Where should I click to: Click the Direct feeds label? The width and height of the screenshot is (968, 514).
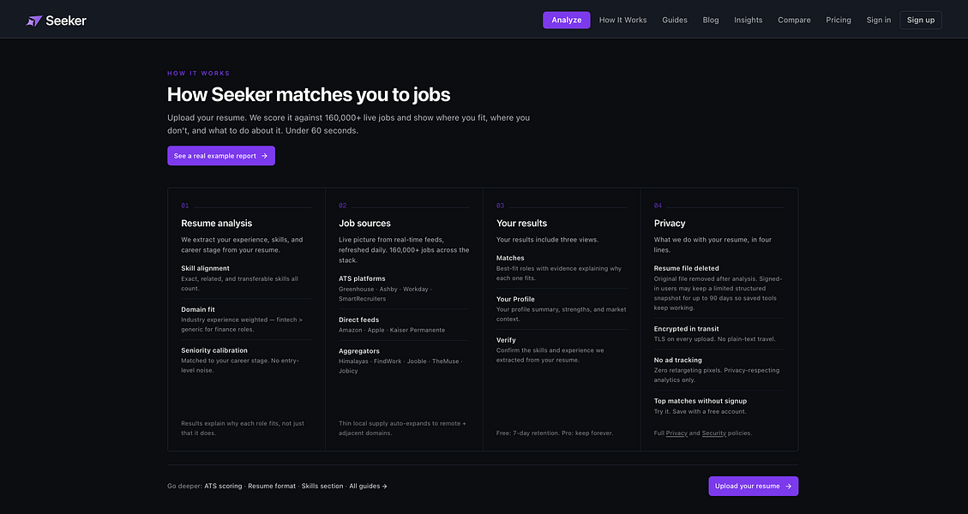[358, 320]
